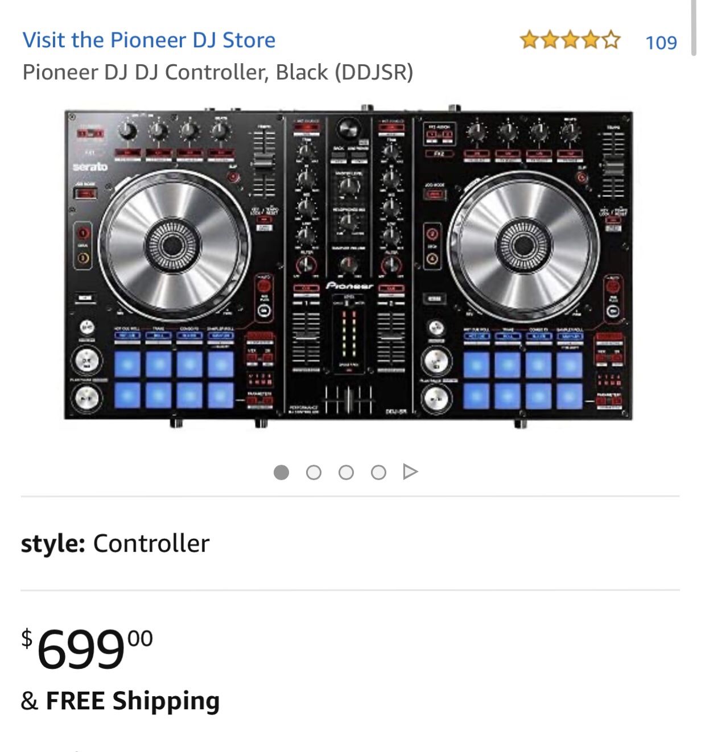Open the 109 customer reviews
This screenshot has width=701, height=752.
(661, 42)
